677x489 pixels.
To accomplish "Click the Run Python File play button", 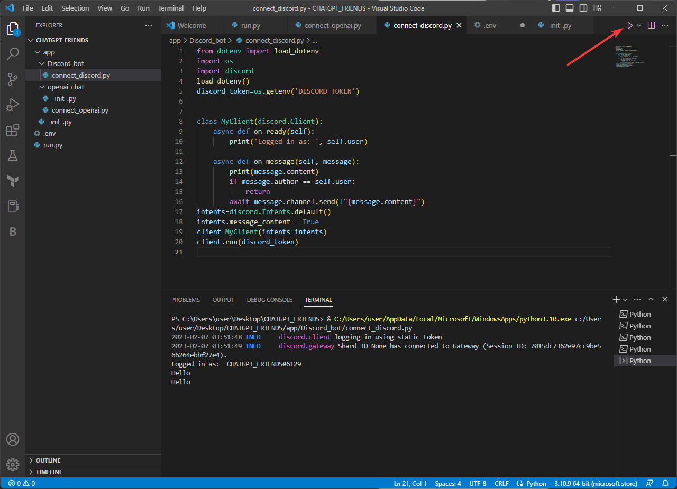I will 629,25.
